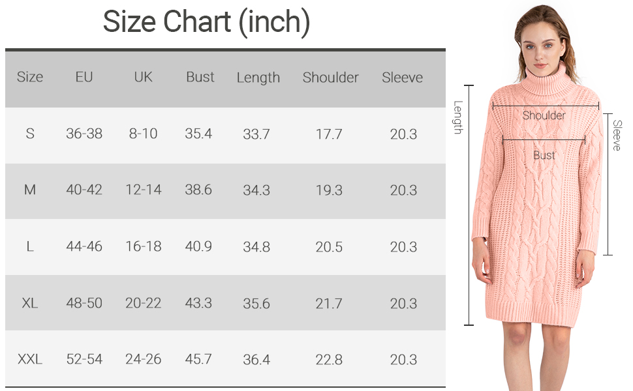Select the Size column header
Image resolution: width=633 pixels, height=391 pixels.
(x=30, y=77)
